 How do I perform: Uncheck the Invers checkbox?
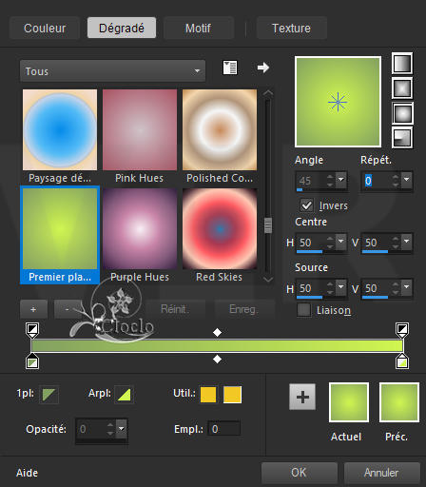click(306, 205)
